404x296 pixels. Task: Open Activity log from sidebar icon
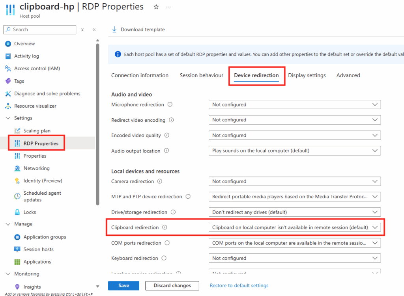coord(8,56)
